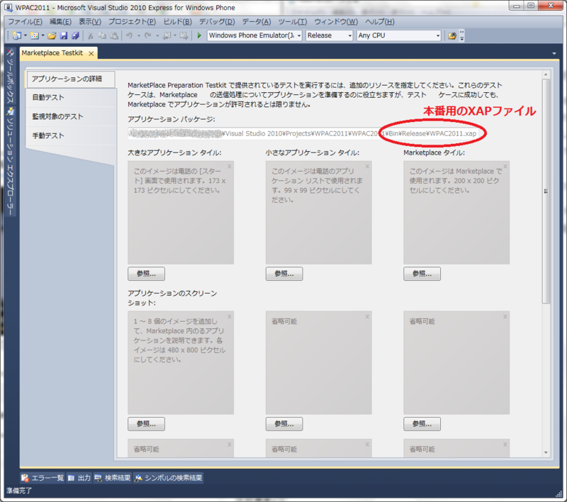Save the file using the floppy disk icon

(x=64, y=35)
